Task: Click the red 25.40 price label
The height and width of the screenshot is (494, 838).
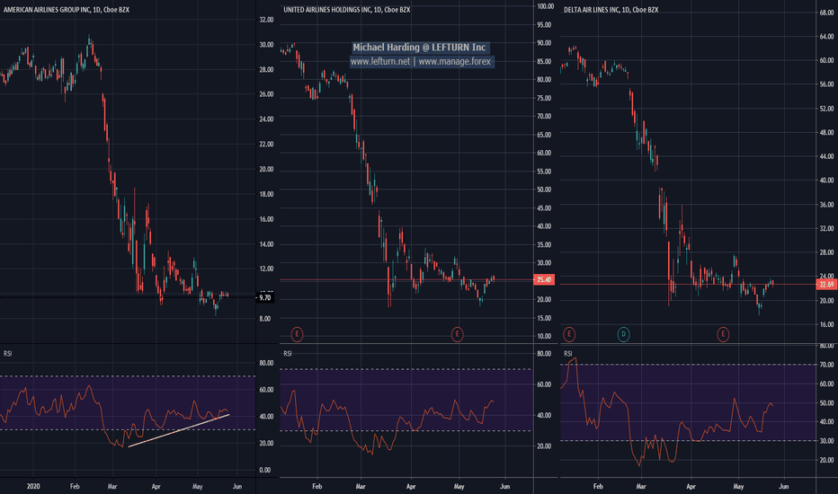Action: 544,280
